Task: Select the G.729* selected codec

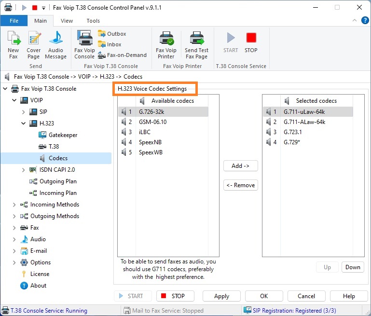Action: pos(308,142)
